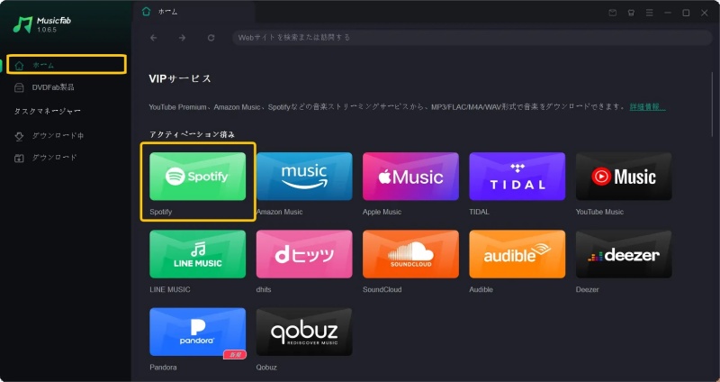The height and width of the screenshot is (382, 720).
Task: Click the Pandora label text
Action: click(163, 368)
